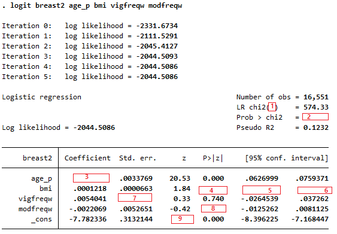
Task: Click the 'Coefficient' column header
Action: tap(87, 158)
